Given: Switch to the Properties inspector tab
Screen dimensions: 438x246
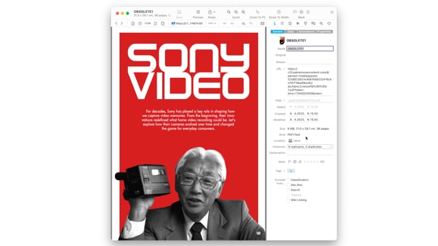Looking at the screenshot, I should click(x=324, y=32).
